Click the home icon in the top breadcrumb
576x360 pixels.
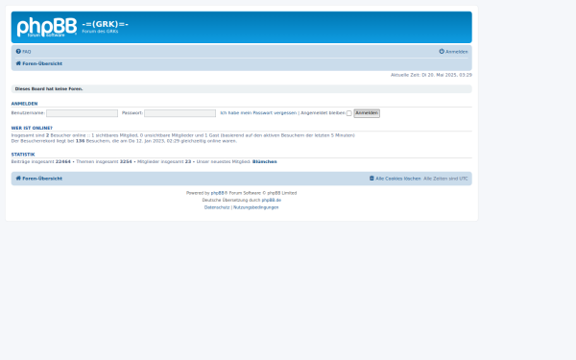18,63
